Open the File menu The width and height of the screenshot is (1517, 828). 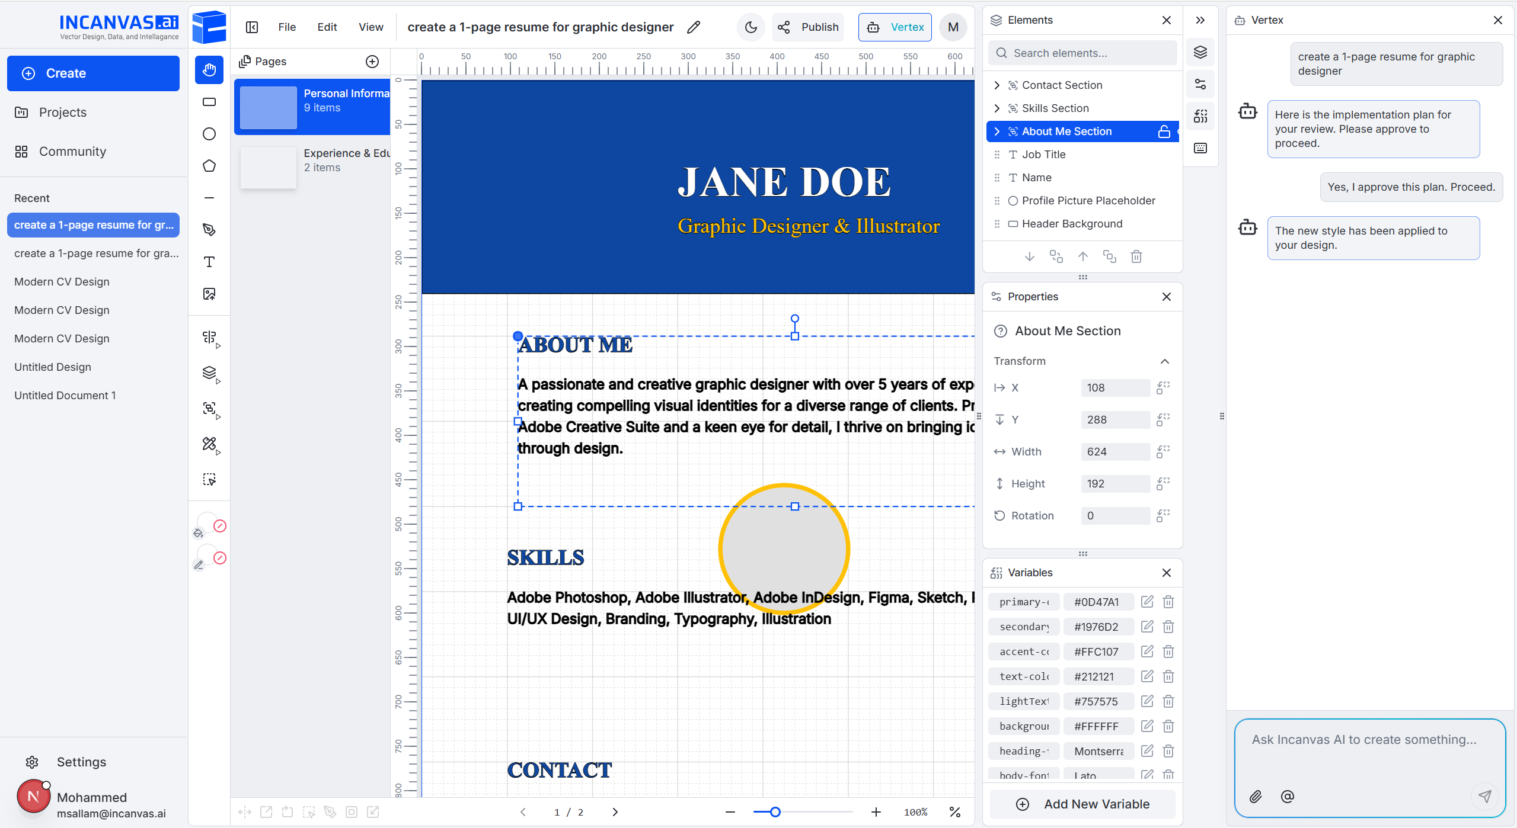(x=286, y=27)
